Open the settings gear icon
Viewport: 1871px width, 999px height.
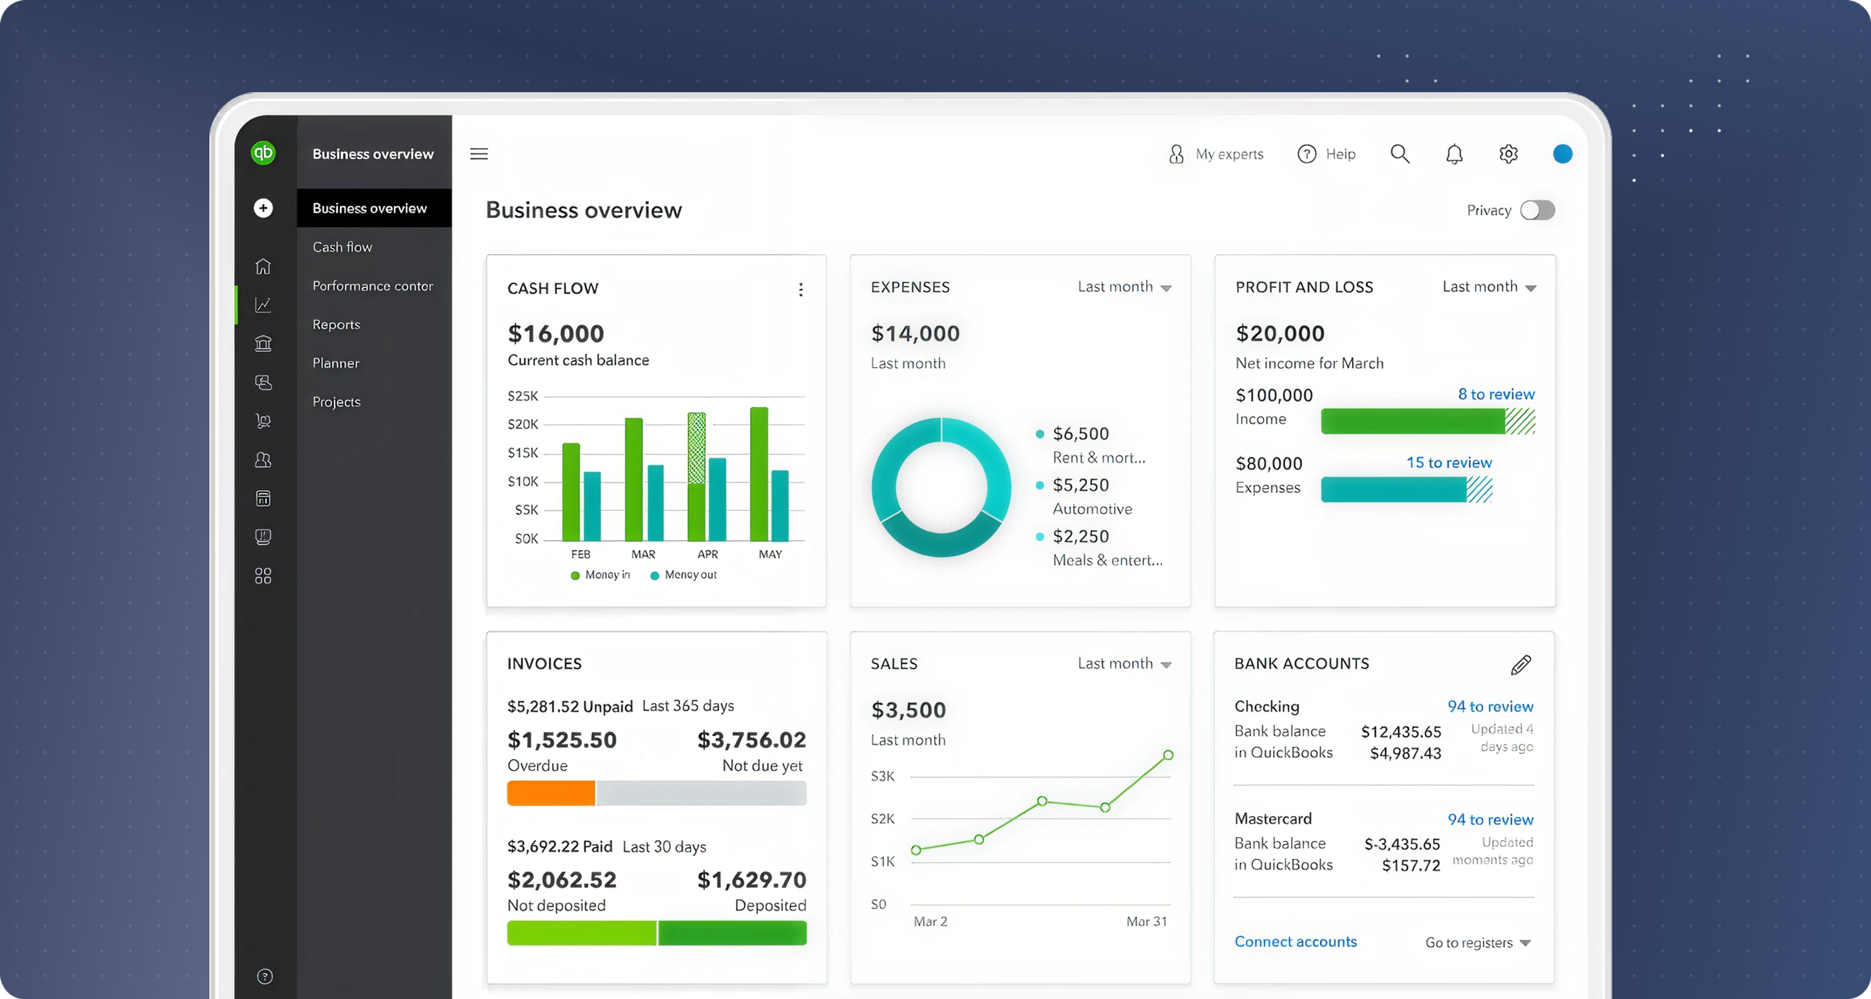click(1508, 154)
